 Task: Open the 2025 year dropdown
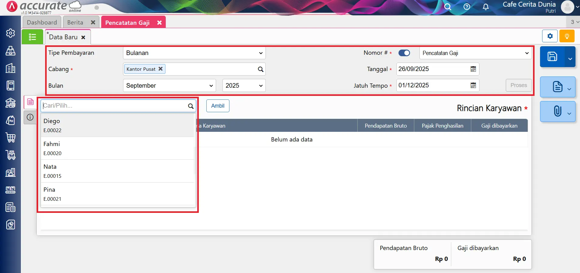coord(244,86)
